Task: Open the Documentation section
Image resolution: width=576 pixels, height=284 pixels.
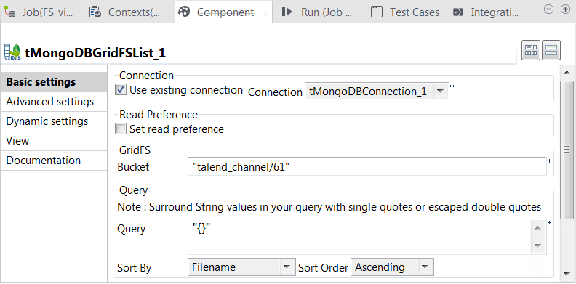Action: click(54, 161)
